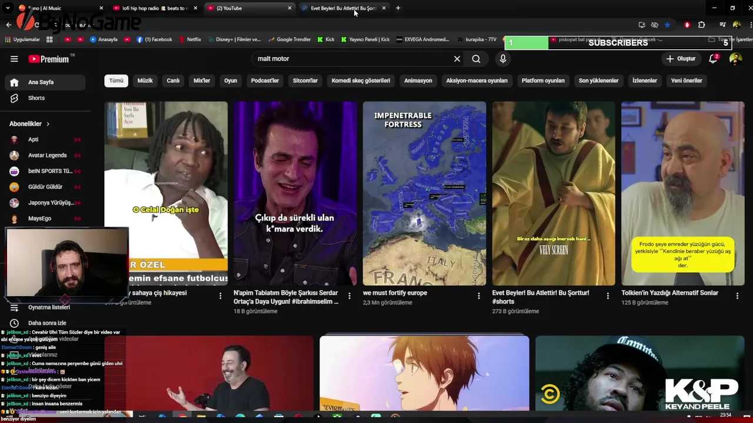Viewport: 753px width, 423px height.
Task: Open the Kick bookmark
Action: pos(325,39)
